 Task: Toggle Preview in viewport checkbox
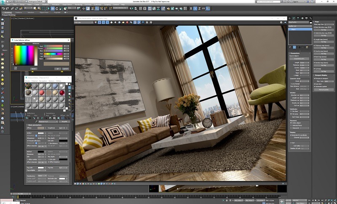(x=315, y=79)
